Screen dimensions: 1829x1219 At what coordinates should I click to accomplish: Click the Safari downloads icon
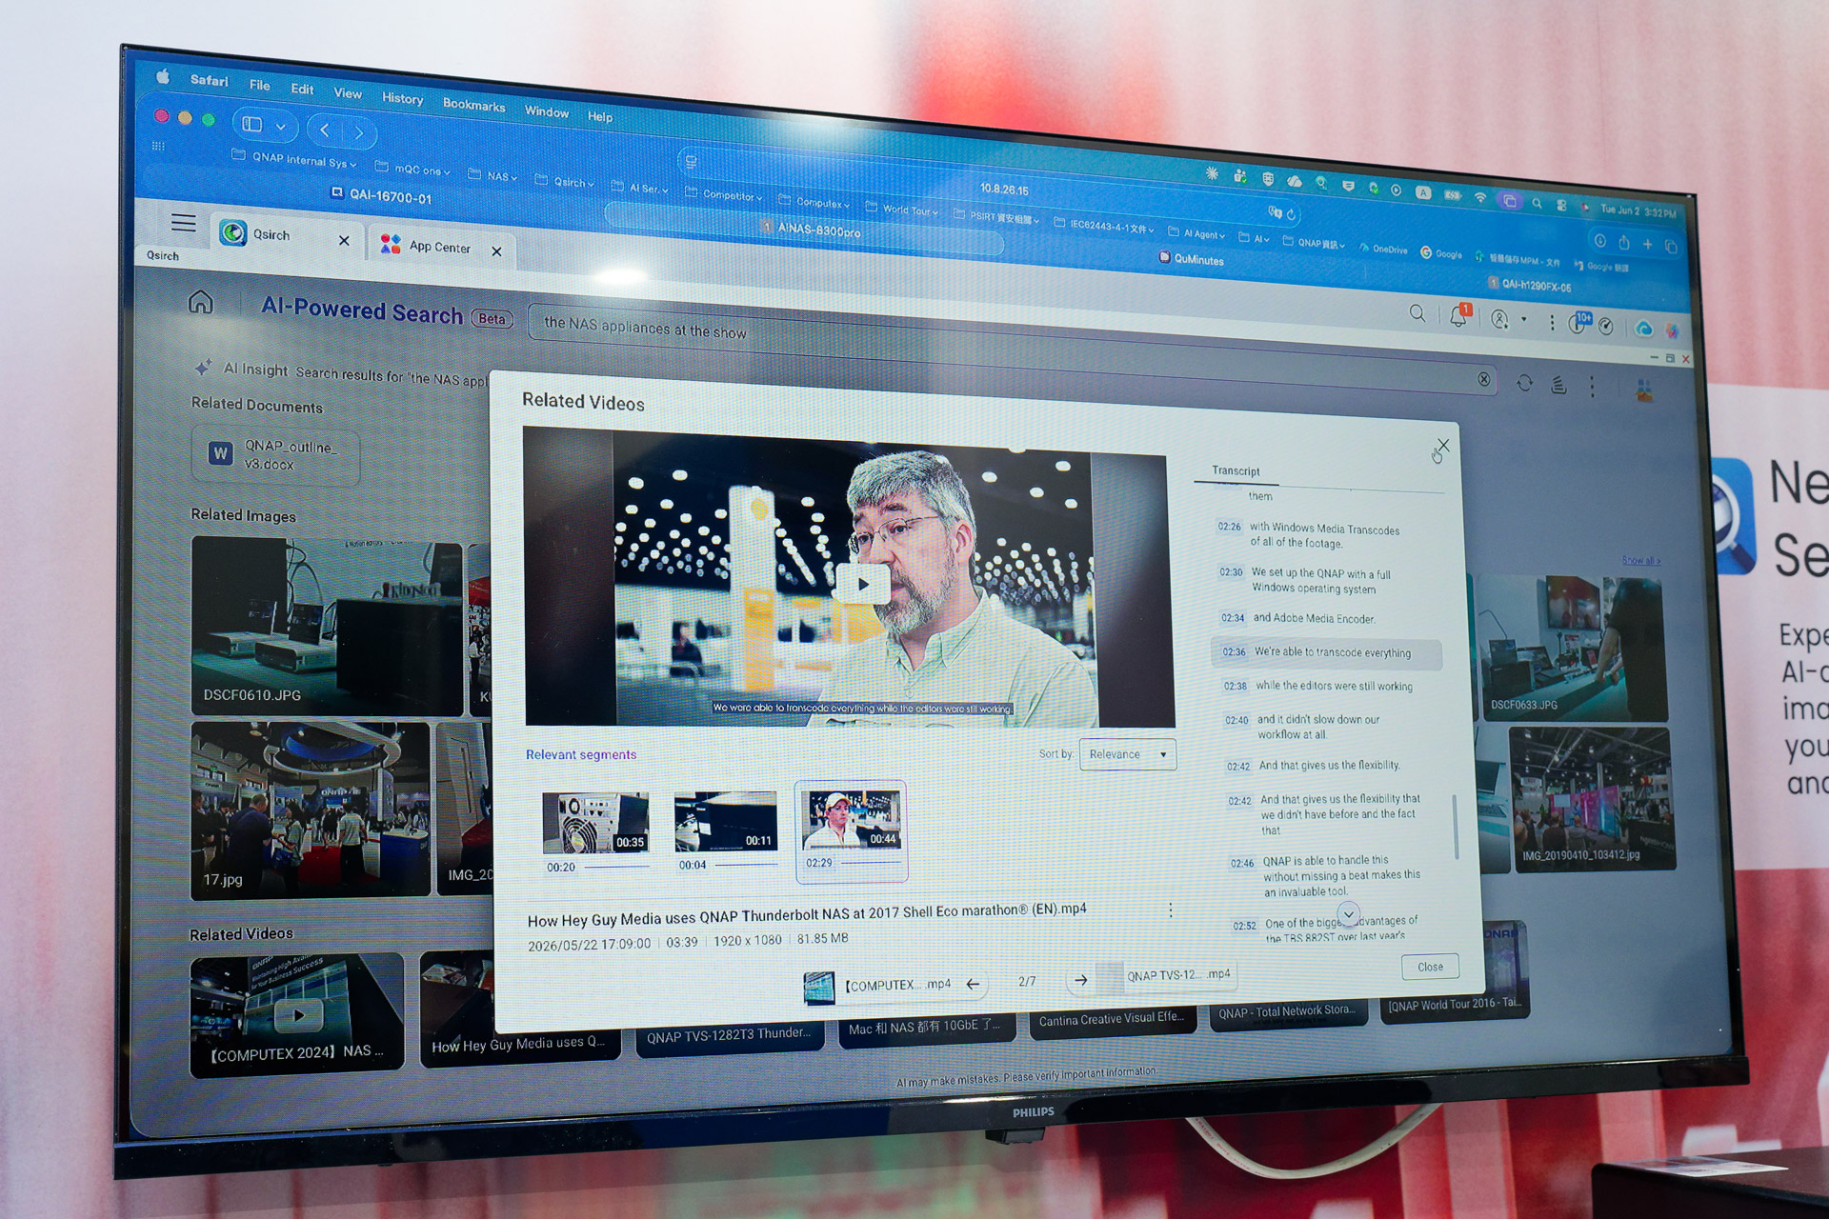tap(1600, 240)
